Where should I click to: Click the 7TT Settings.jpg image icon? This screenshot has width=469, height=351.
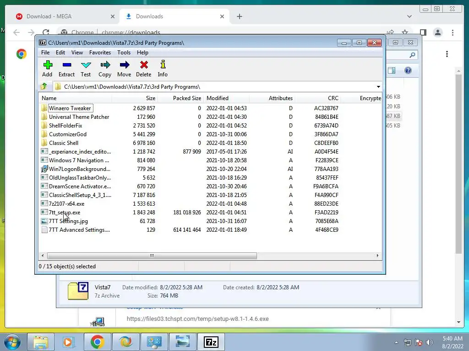point(44,221)
